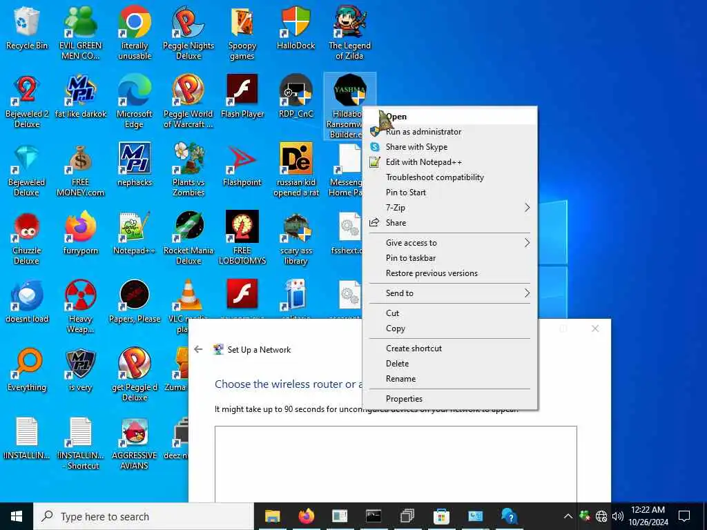This screenshot has width=707, height=530.
Task: Click the Type here to search box
Action: click(144, 516)
